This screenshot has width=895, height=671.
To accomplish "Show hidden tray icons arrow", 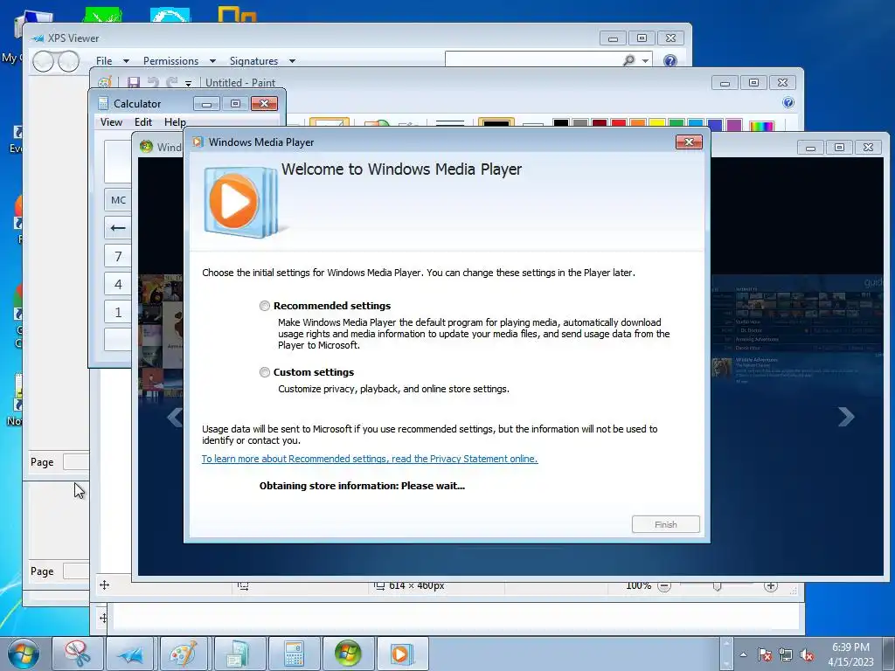I will (x=743, y=654).
